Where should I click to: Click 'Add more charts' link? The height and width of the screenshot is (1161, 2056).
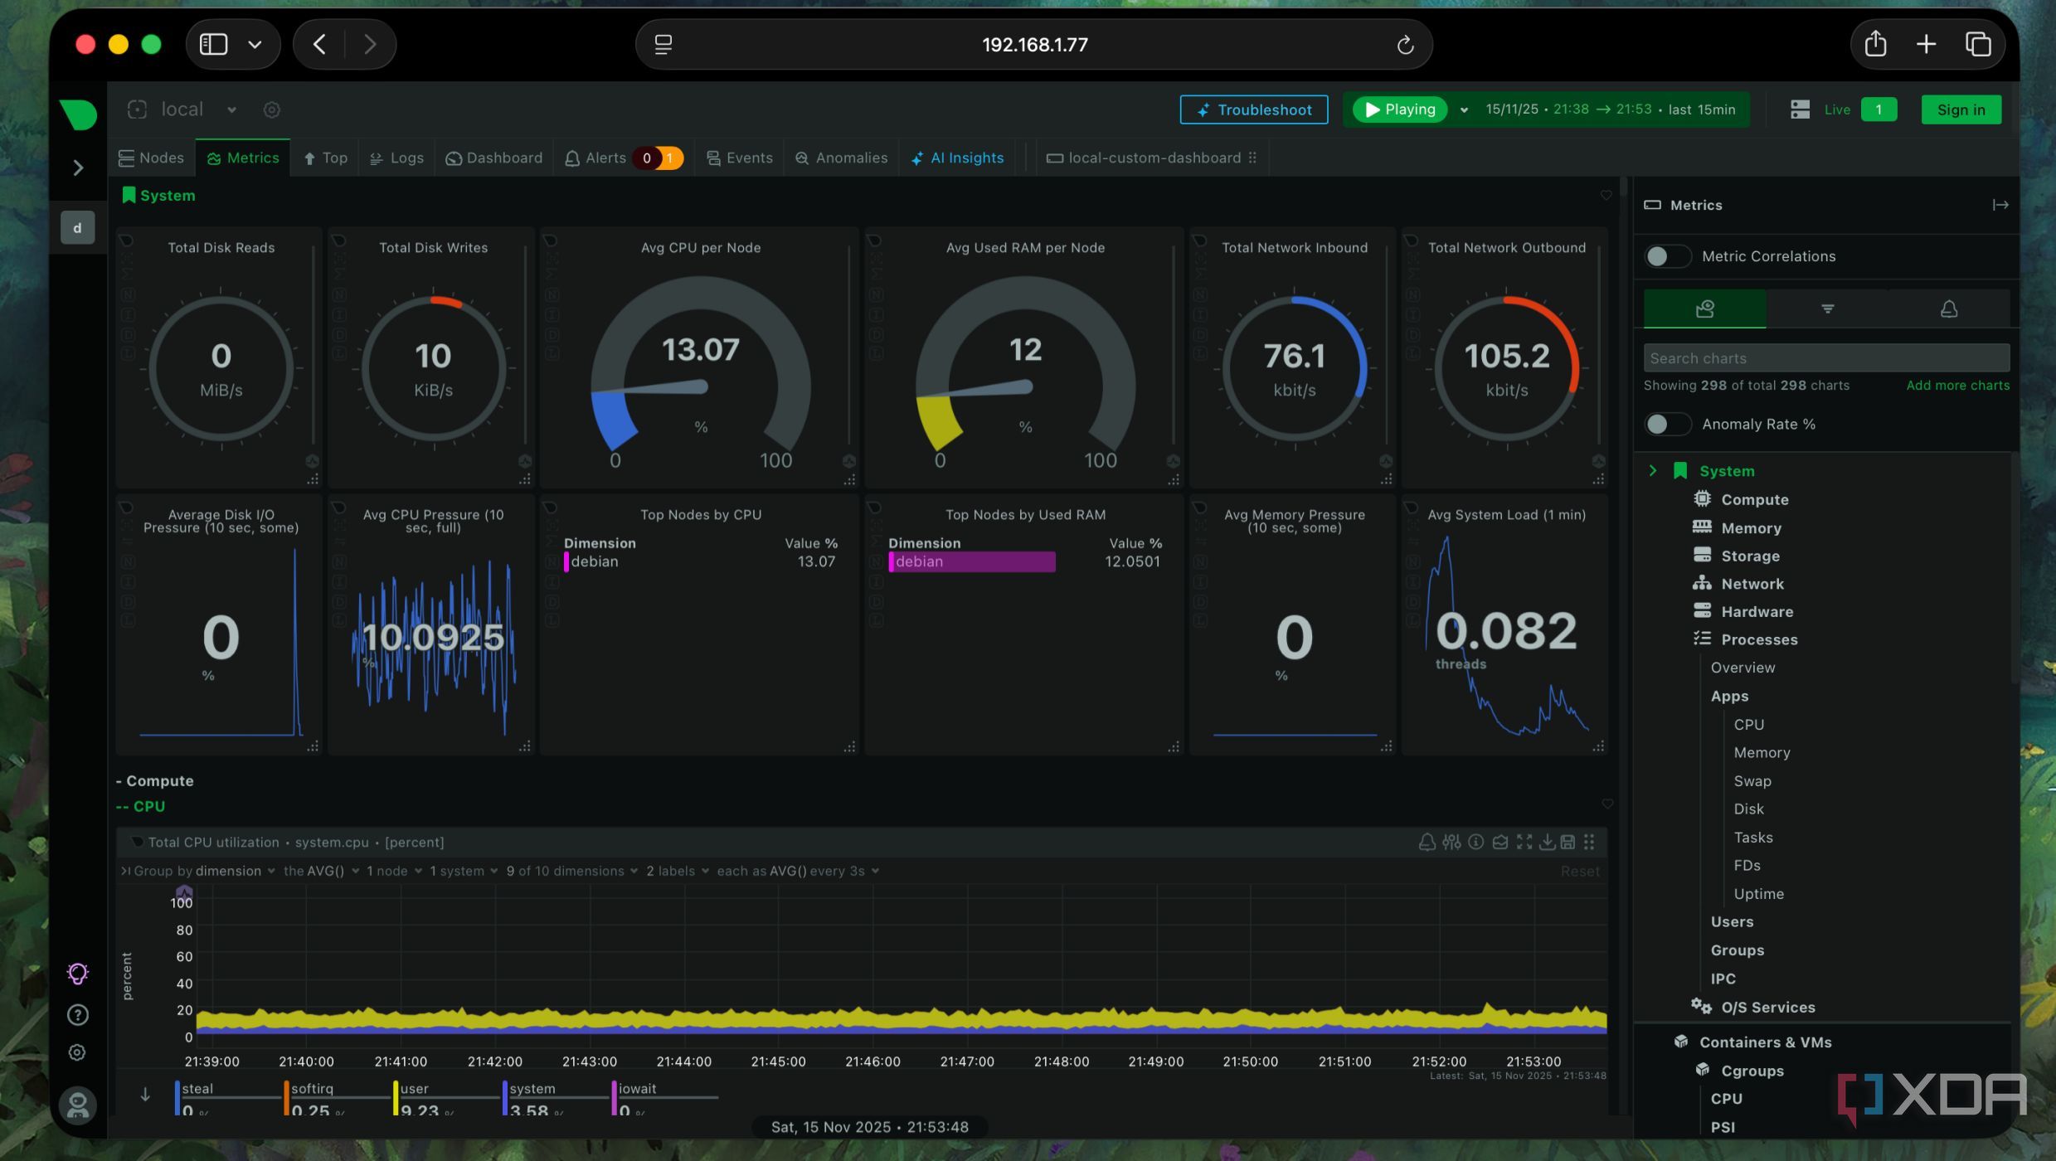pyautogui.click(x=1957, y=386)
